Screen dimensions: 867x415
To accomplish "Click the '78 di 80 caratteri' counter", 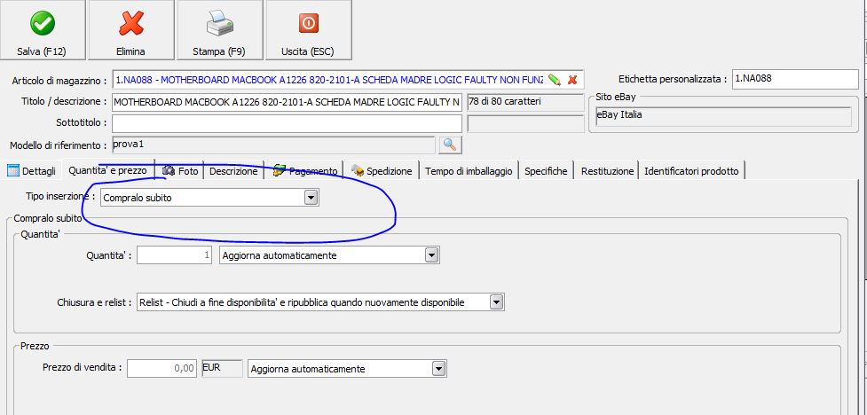I will coord(525,102).
